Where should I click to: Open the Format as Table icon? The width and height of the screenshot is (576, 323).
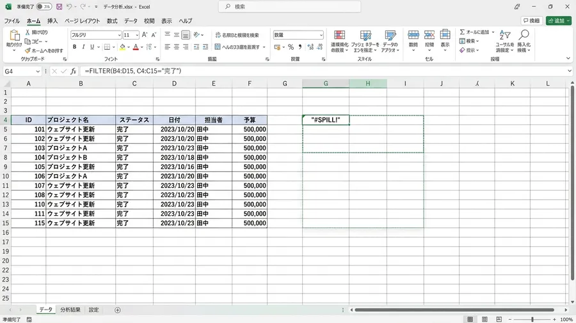coord(365,35)
